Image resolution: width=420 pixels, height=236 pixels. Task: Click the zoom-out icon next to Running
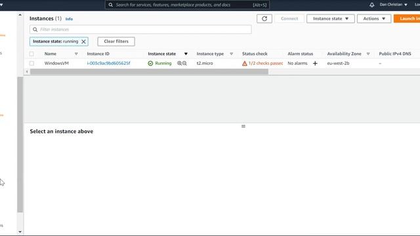tap(184, 64)
